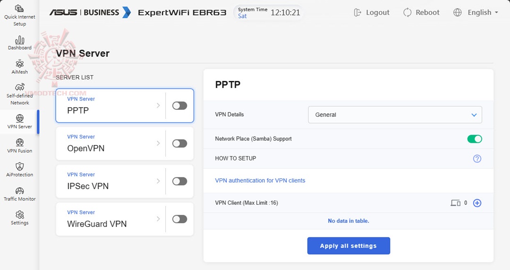Image resolution: width=510 pixels, height=270 pixels.
Task: Click the Reboot circular arrow icon
Action: coord(407,12)
